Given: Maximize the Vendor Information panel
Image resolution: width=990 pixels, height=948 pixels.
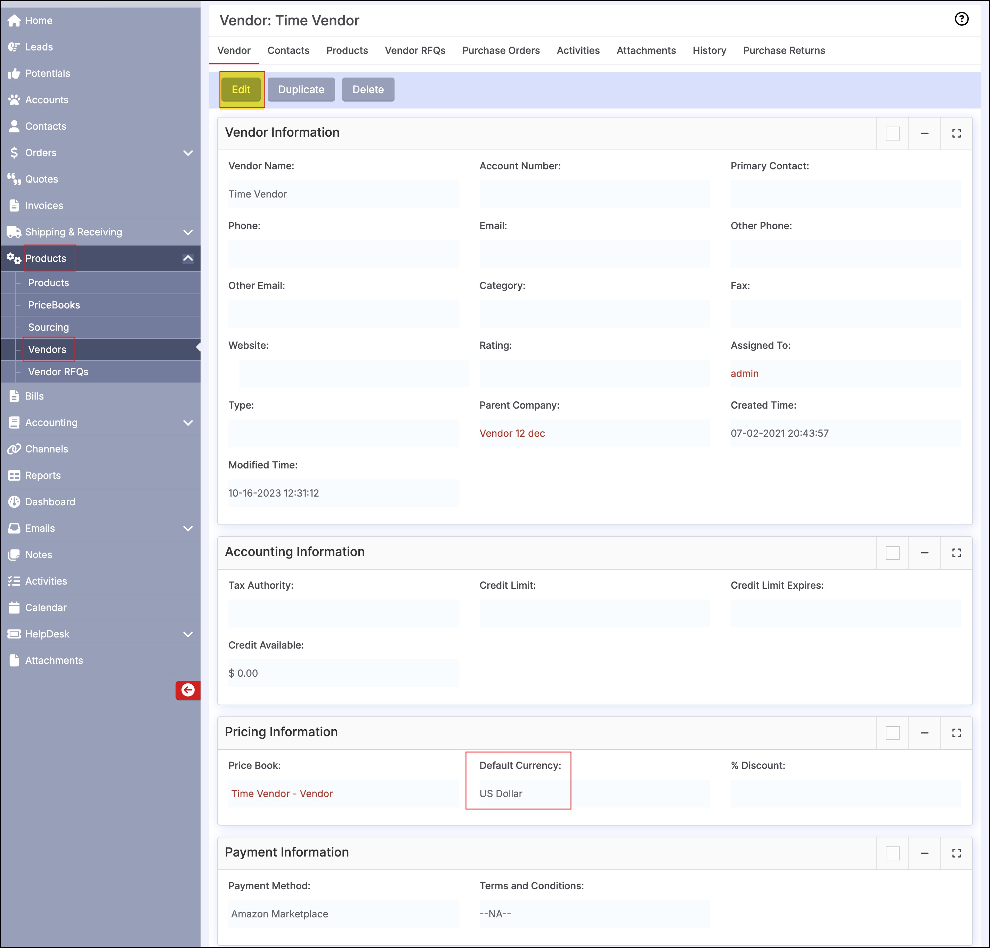Looking at the screenshot, I should [x=956, y=134].
